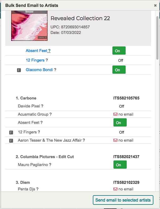
Task: Toggle Absent Feet switch under Carbone track
Action: click(x=120, y=123)
